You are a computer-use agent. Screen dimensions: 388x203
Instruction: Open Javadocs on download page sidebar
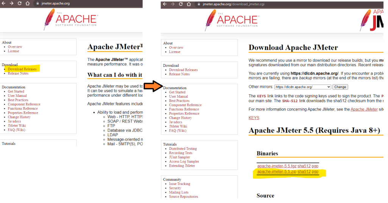click(176, 122)
